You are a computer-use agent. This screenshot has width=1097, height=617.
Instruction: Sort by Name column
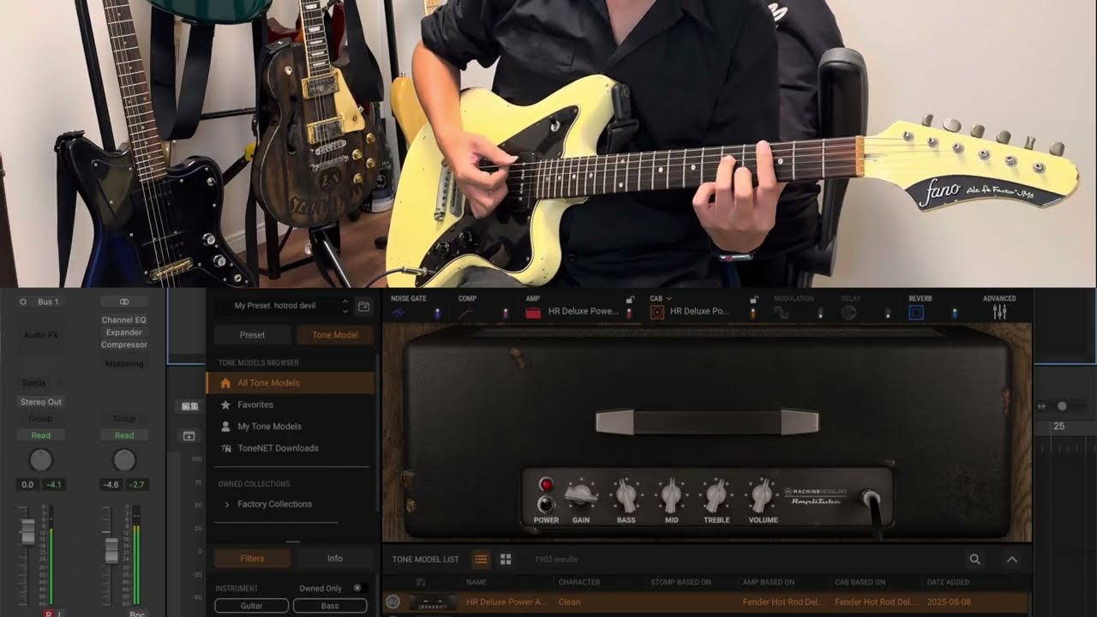point(477,583)
